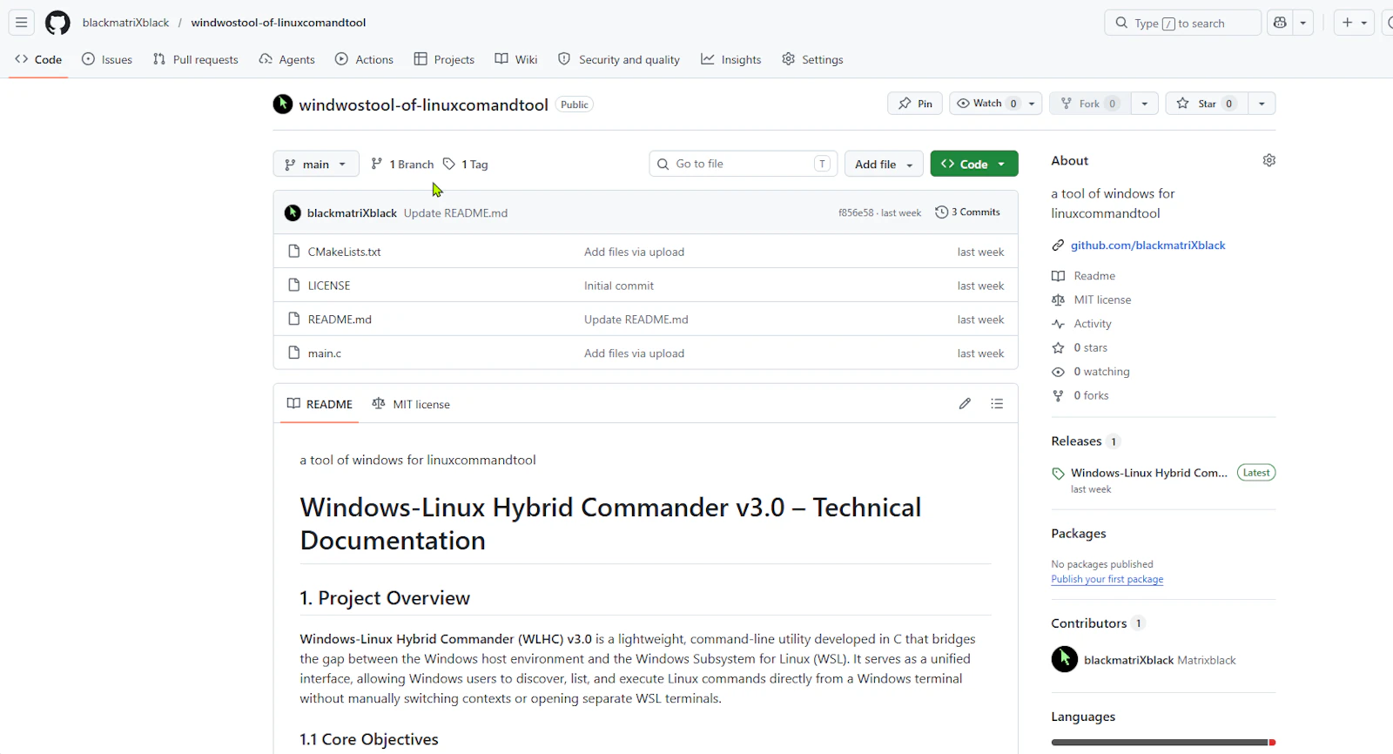This screenshot has height=754, width=1393.
Task: Open the MIT license link in About
Action: pos(1102,300)
